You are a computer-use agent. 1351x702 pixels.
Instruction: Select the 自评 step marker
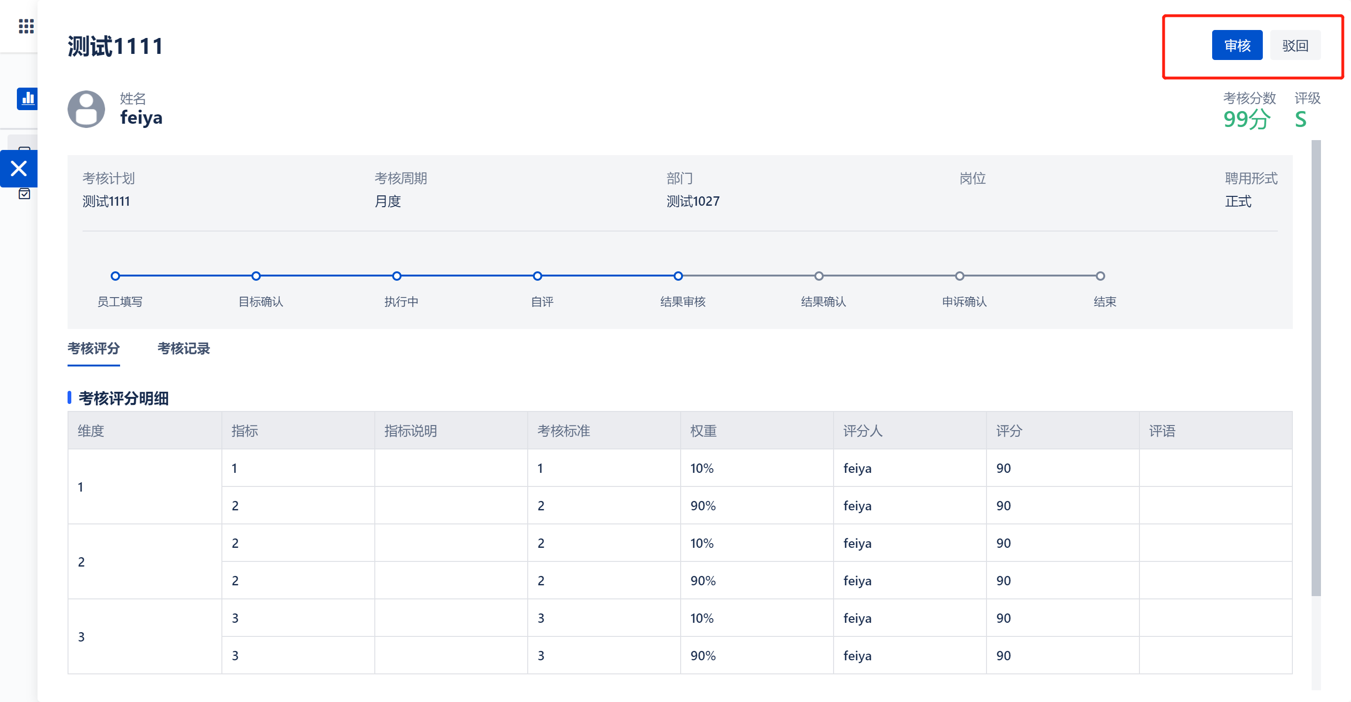pos(538,276)
